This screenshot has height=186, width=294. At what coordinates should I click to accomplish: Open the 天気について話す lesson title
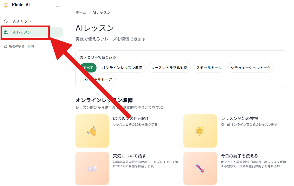click(129, 156)
